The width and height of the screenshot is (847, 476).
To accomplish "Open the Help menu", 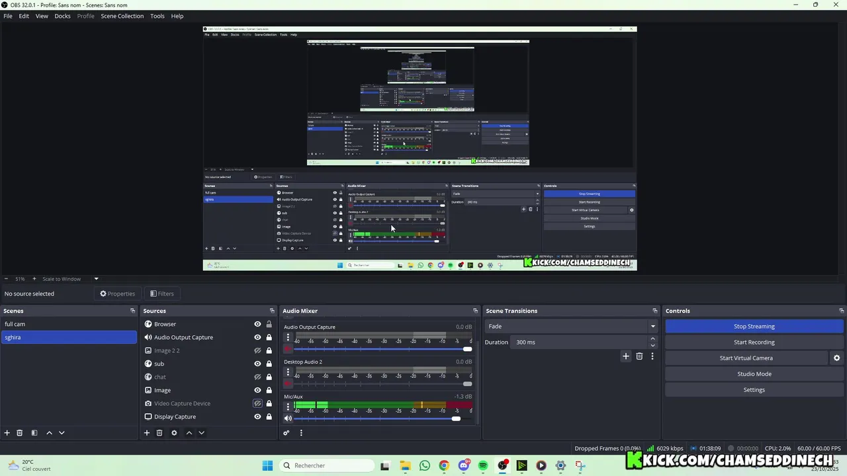I will click(177, 16).
